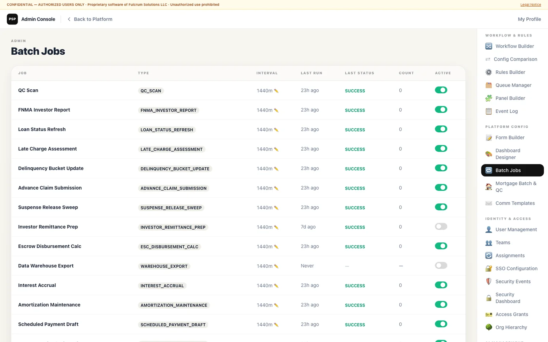Click the ESC_DISBURSEMENT_CALC type tag

click(170, 247)
